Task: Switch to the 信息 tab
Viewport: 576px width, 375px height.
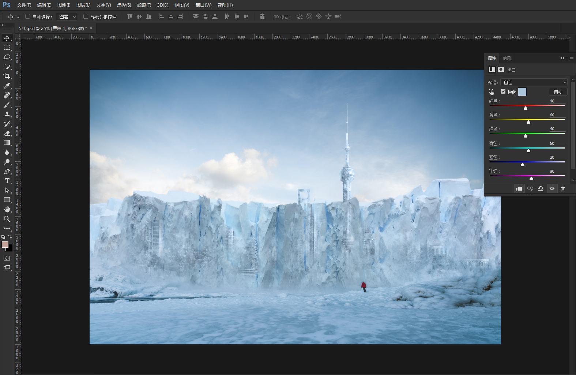Action: [507, 58]
